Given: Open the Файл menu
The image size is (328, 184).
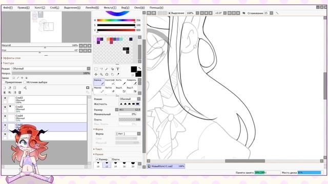Looking at the screenshot, I should click(8, 8).
